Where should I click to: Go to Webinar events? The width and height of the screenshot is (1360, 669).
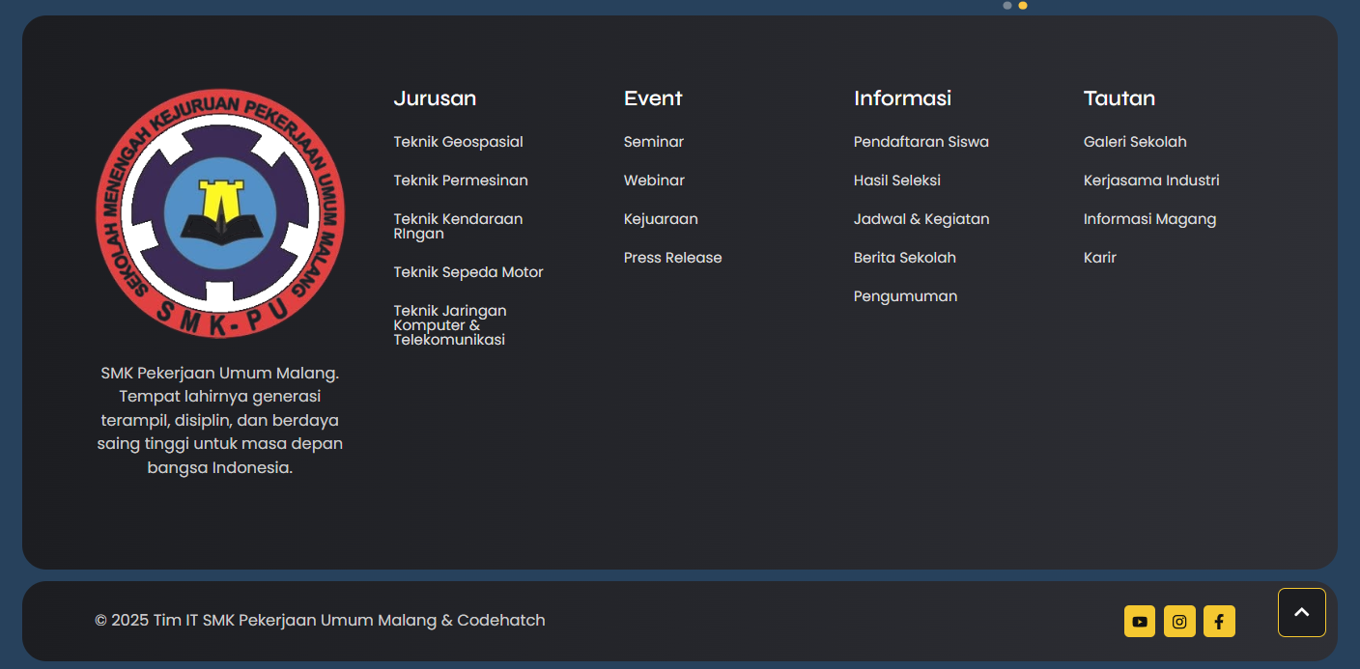[x=654, y=181]
